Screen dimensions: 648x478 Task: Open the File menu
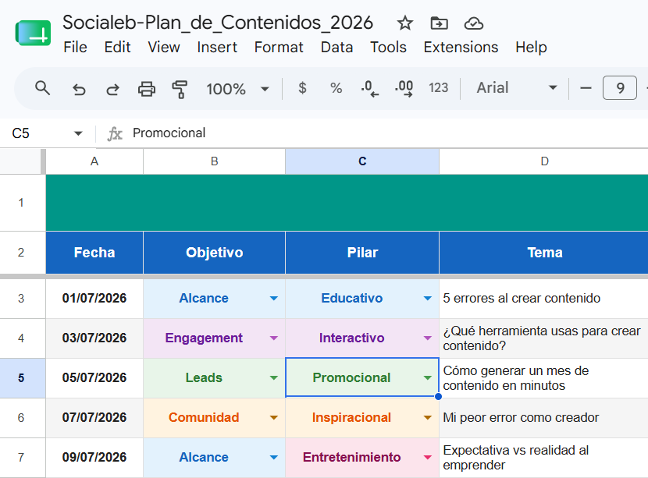point(75,47)
